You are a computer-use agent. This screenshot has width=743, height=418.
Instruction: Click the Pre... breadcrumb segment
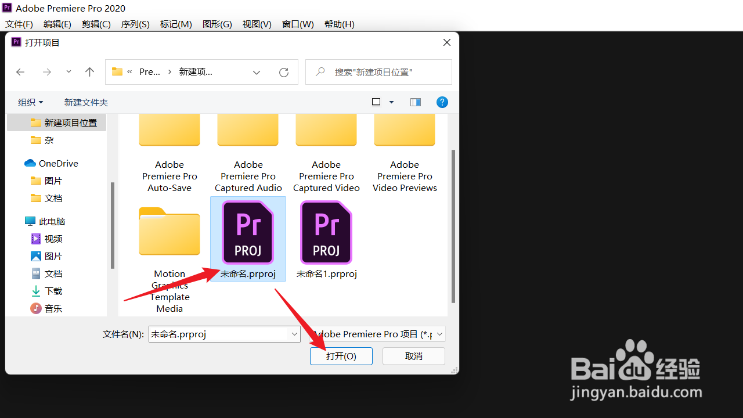pos(150,72)
